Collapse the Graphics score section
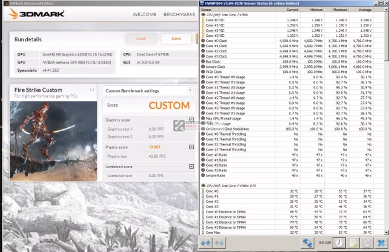Viewport: 389px width, 252px height. pos(191,120)
